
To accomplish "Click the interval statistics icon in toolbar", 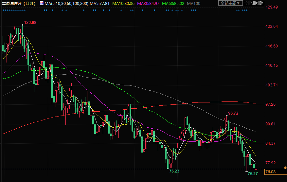I will (251, 3).
